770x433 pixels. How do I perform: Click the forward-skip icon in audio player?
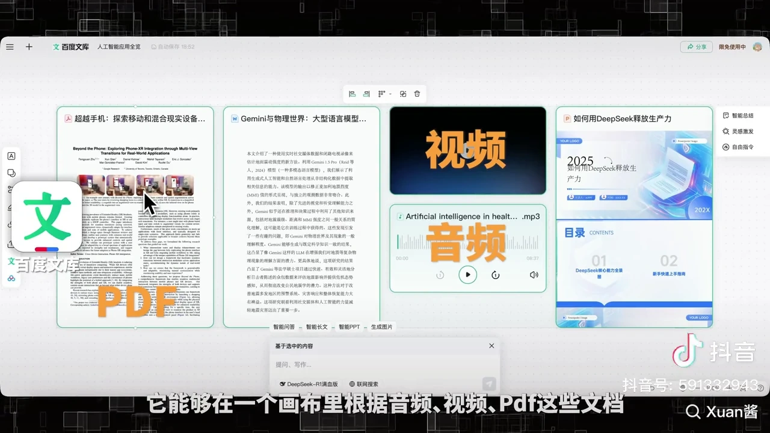(x=495, y=275)
